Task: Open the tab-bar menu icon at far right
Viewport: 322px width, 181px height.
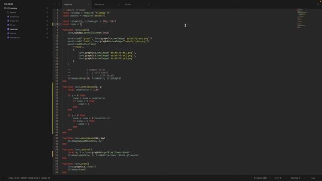Action: coord(318,5)
